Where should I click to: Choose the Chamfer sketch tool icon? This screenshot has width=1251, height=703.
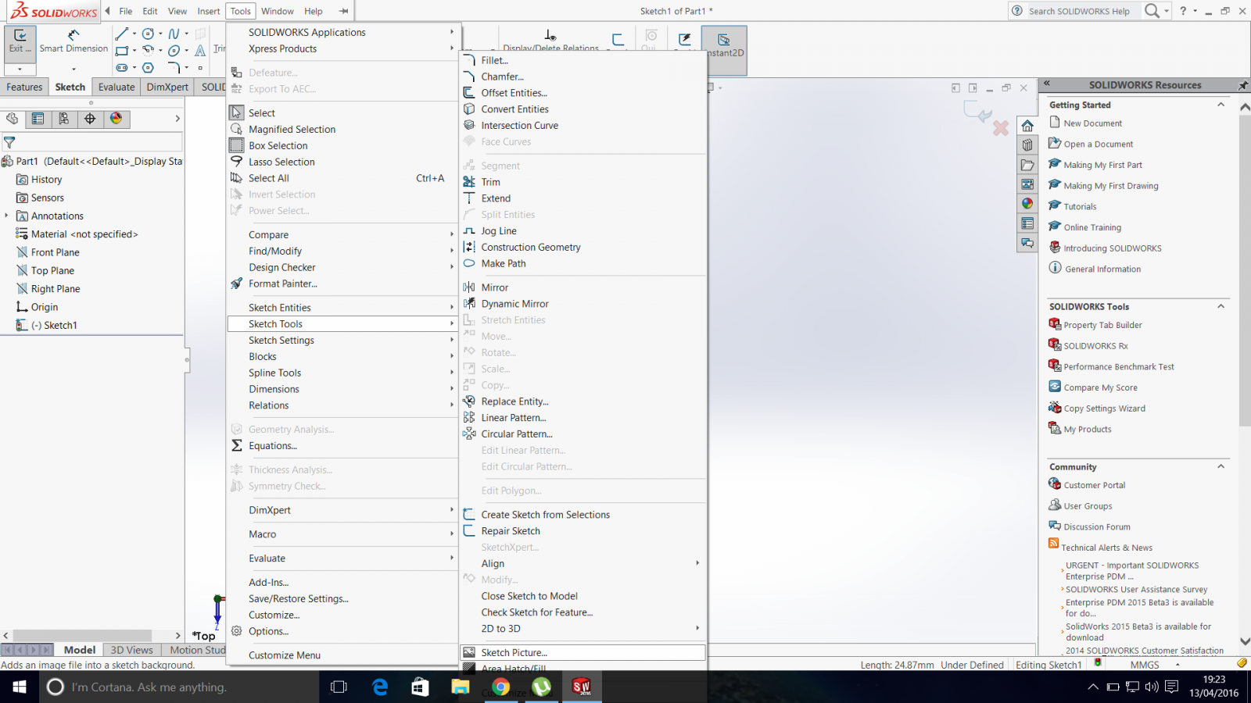pyautogui.click(x=469, y=77)
